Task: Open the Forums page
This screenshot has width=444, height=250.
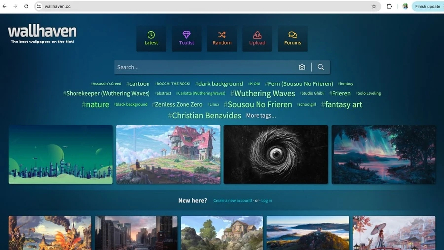Action: point(293,39)
